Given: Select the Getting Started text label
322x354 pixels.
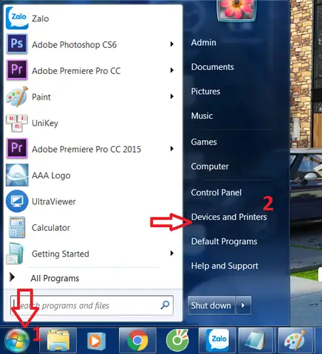Looking at the screenshot, I should click(61, 254).
